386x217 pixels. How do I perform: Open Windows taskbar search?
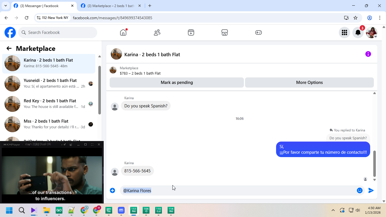point(22,210)
